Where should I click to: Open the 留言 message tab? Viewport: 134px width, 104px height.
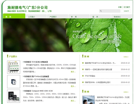(x=100, y=16)
